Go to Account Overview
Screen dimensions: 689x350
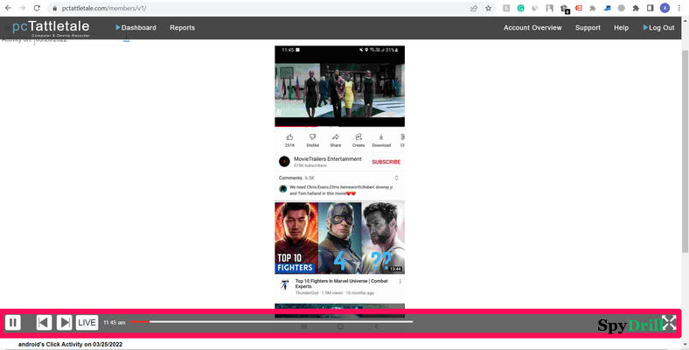532,28
